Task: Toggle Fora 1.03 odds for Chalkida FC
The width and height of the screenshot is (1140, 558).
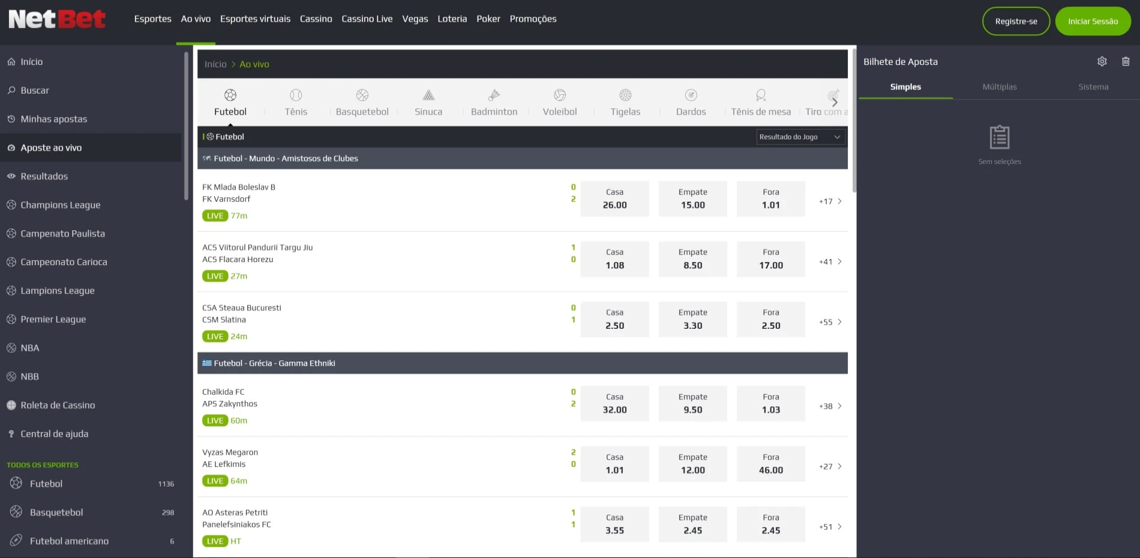Action: [x=770, y=403]
